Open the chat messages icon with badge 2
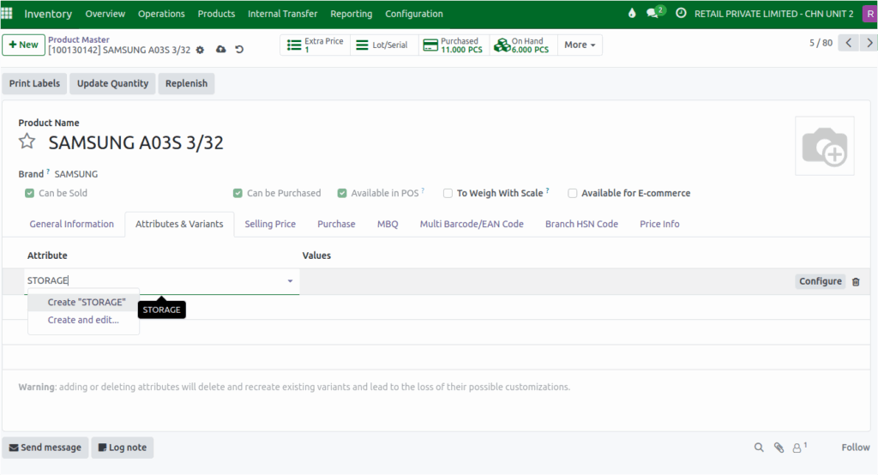This screenshot has height=475, width=878. [x=654, y=12]
